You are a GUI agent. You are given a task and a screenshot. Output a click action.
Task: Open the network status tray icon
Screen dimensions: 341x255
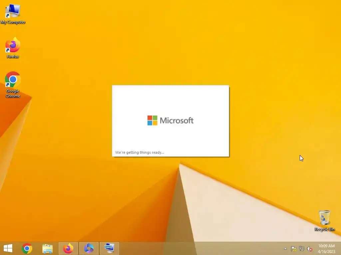click(302, 249)
